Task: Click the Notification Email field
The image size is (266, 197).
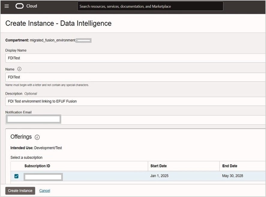Action: click(135, 120)
